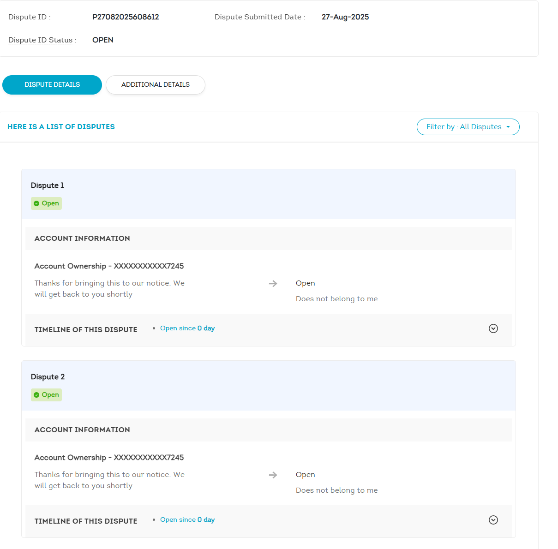The image size is (558, 549).
Task: Click the Dispute 1 Open status badge
Action: pos(47,203)
